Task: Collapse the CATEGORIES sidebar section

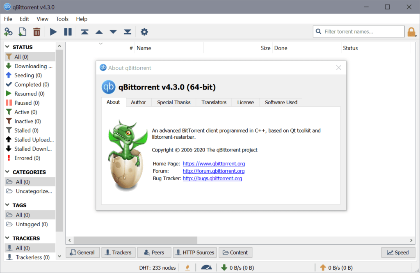Action: click(7, 172)
